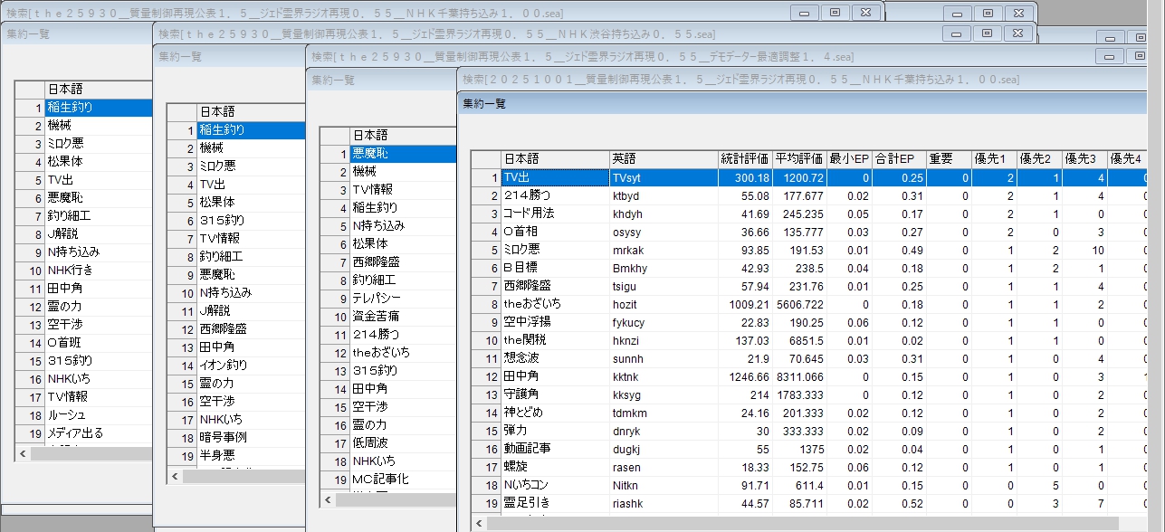The width and height of the screenshot is (1165, 532).
Task: Select ルーシュ in the leftmost list
Action: (98, 415)
